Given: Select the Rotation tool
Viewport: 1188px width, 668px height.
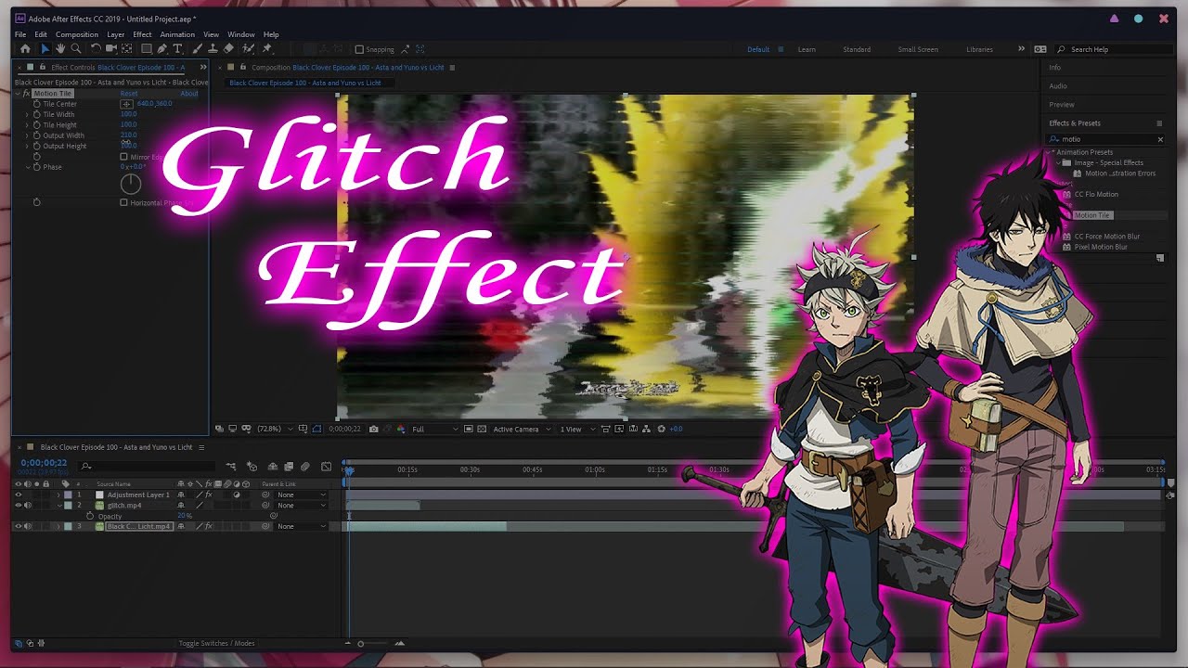Looking at the screenshot, I should pos(95,49).
